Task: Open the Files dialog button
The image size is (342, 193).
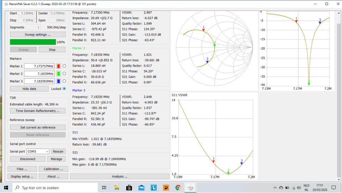Action: click(x=22, y=169)
